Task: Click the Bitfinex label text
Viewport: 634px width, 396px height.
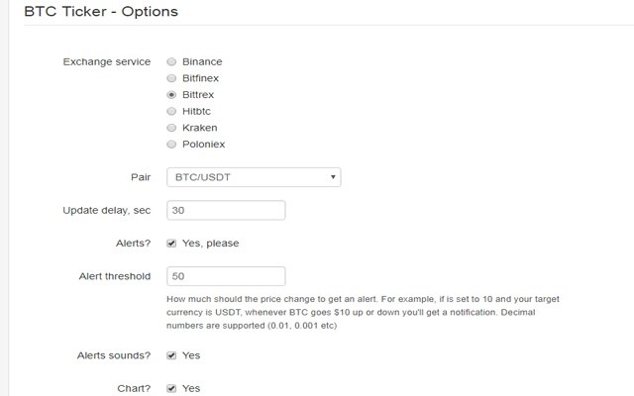Action: (202, 78)
